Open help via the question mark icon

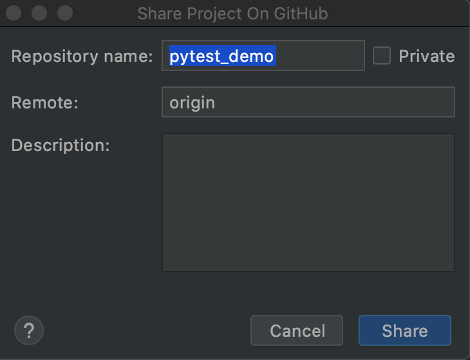tap(29, 330)
